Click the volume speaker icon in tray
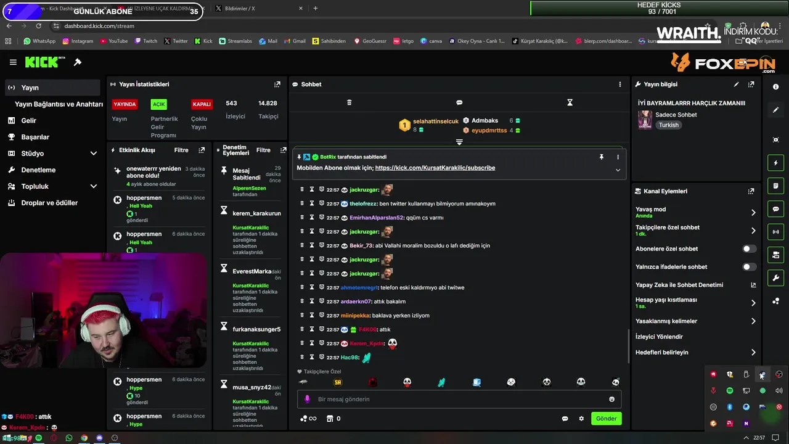The image size is (789, 444). (x=779, y=390)
